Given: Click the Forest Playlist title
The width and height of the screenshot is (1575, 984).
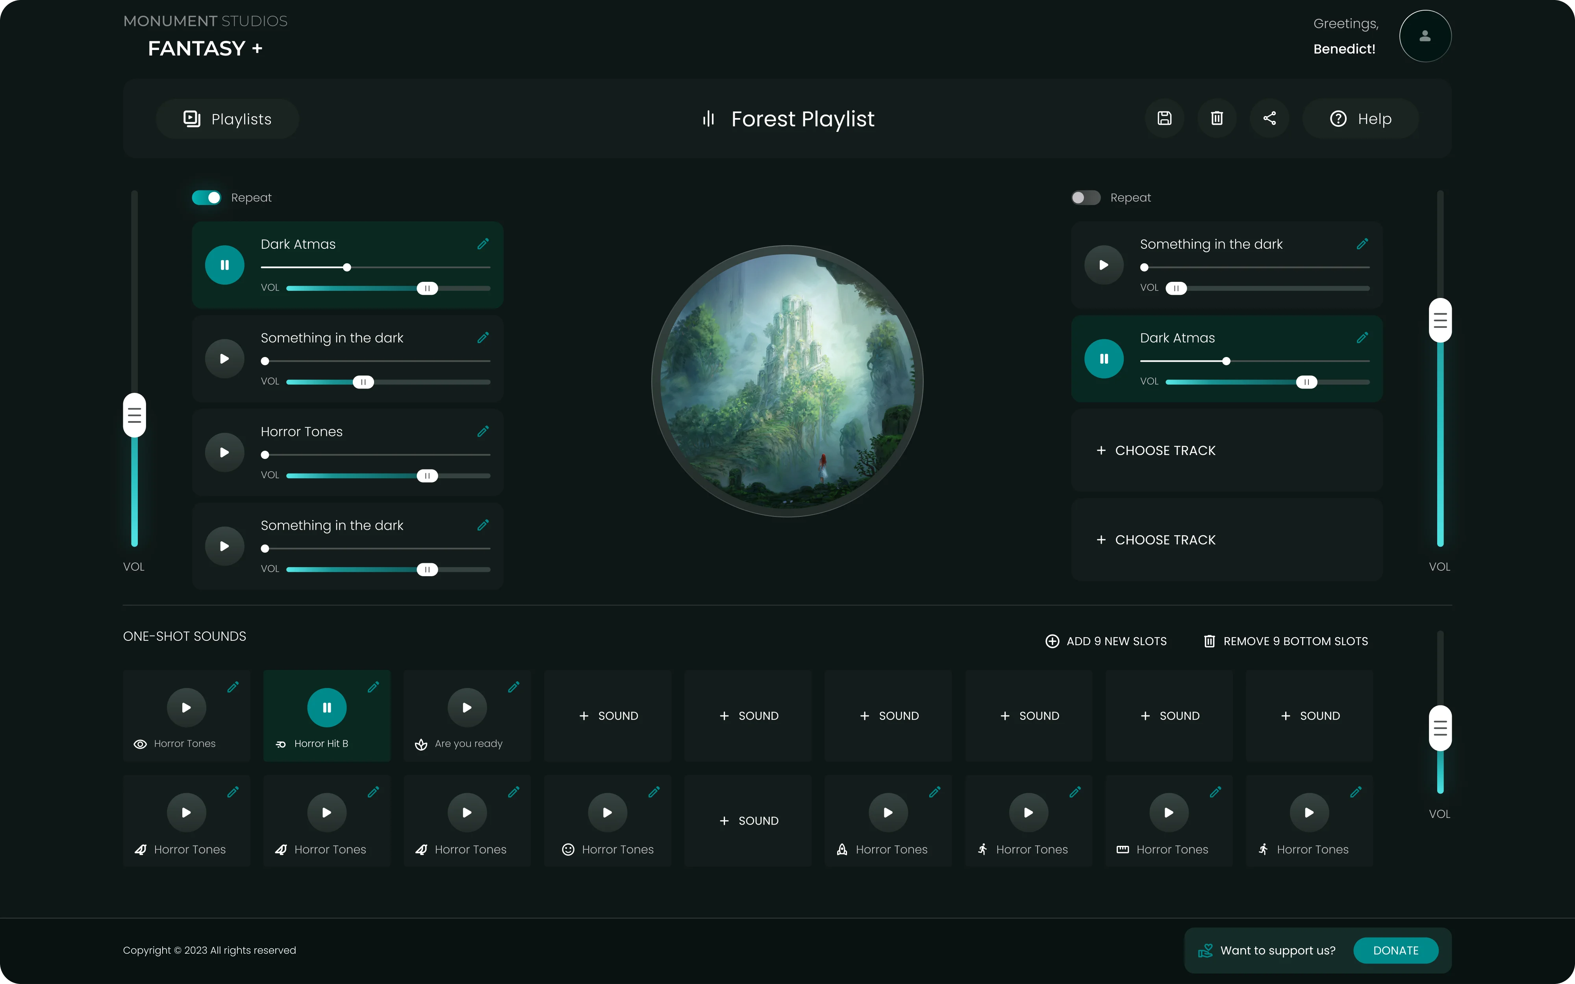Looking at the screenshot, I should (802, 119).
